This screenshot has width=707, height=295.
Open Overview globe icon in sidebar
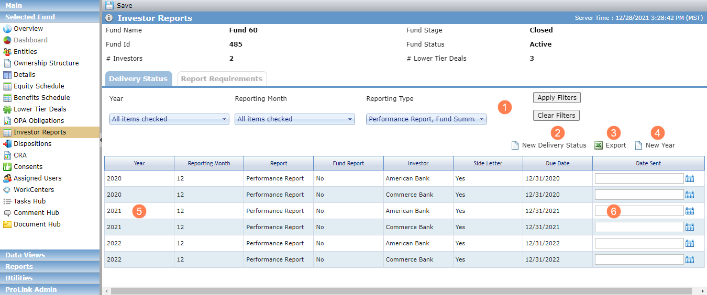[x=7, y=29]
